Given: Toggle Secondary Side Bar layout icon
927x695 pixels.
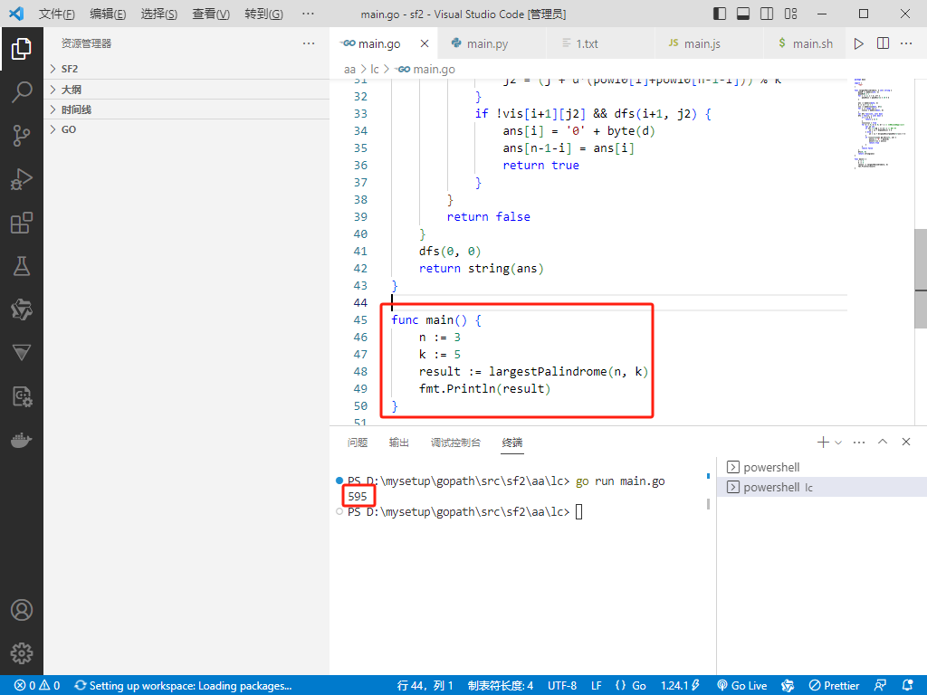Looking at the screenshot, I should [x=767, y=14].
